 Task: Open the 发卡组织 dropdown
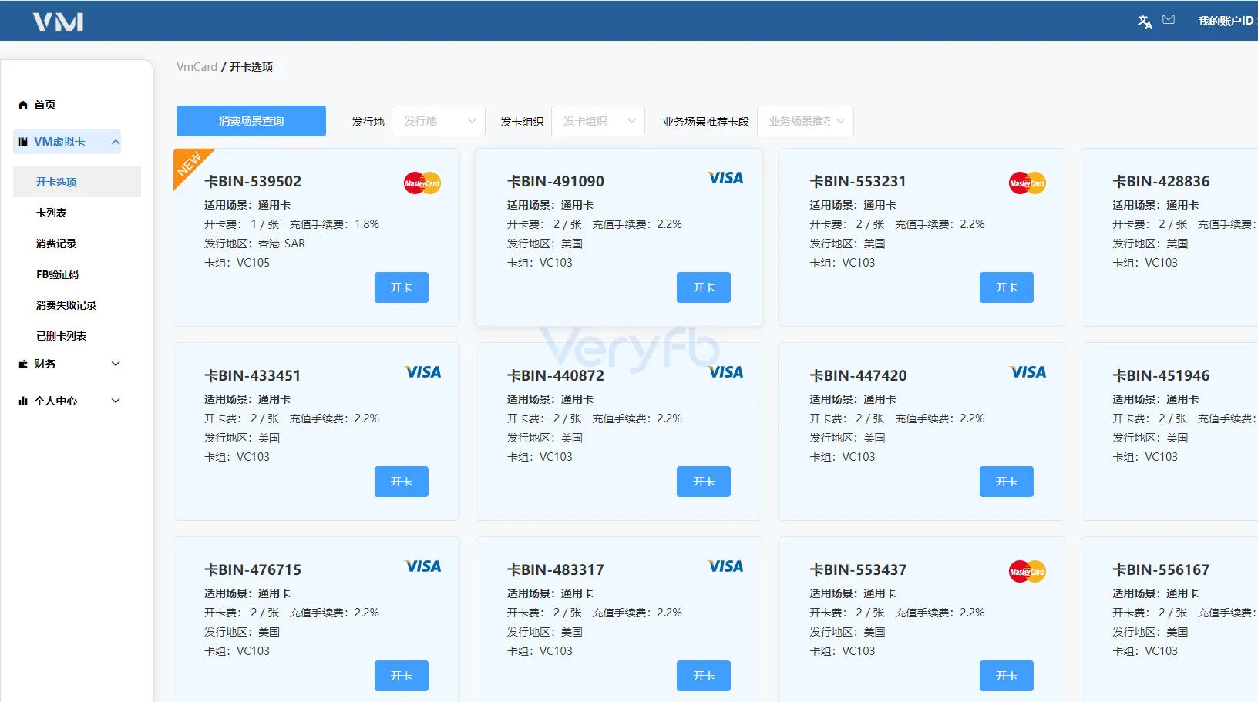click(x=597, y=121)
